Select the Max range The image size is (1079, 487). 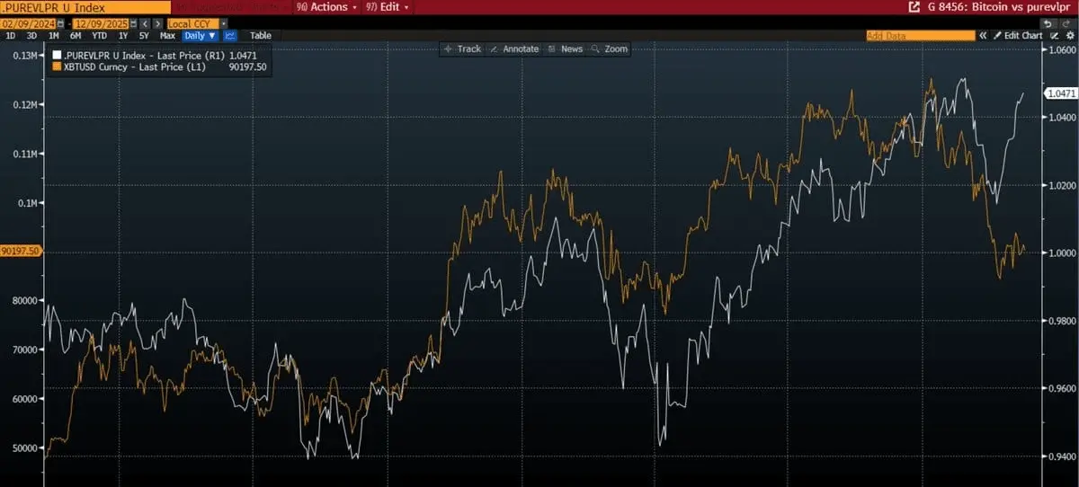(x=167, y=36)
